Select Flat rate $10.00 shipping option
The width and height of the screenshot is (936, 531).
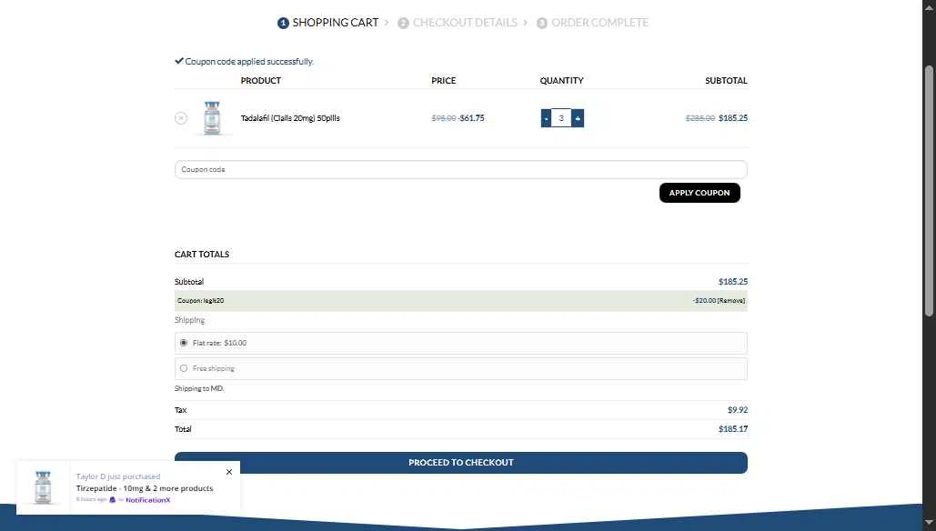click(x=183, y=343)
